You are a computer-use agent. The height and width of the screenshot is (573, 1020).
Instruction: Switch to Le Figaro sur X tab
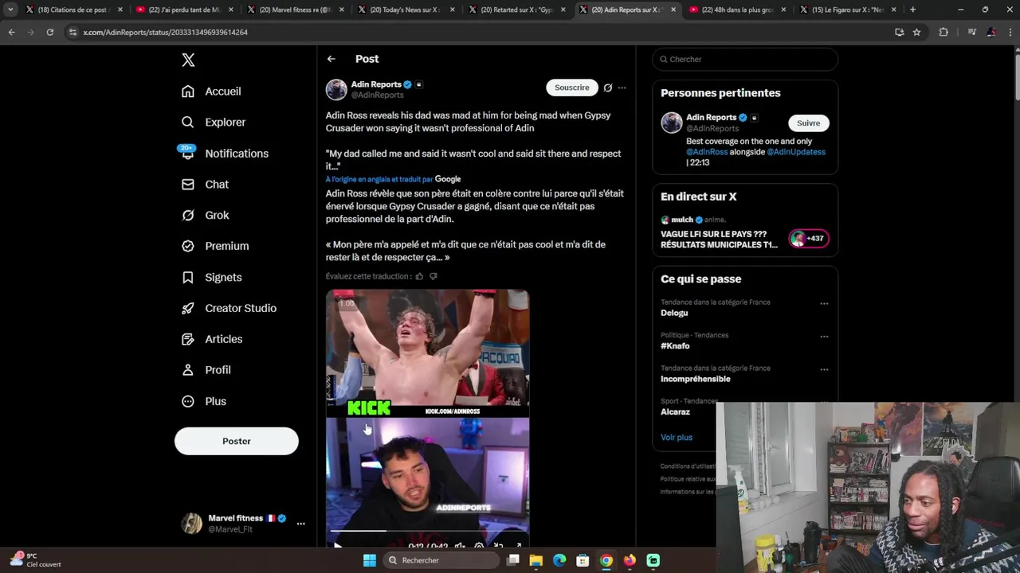click(847, 10)
